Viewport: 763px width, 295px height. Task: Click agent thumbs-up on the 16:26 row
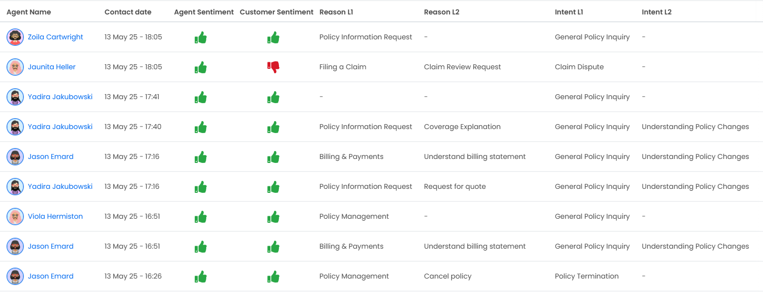pos(201,277)
